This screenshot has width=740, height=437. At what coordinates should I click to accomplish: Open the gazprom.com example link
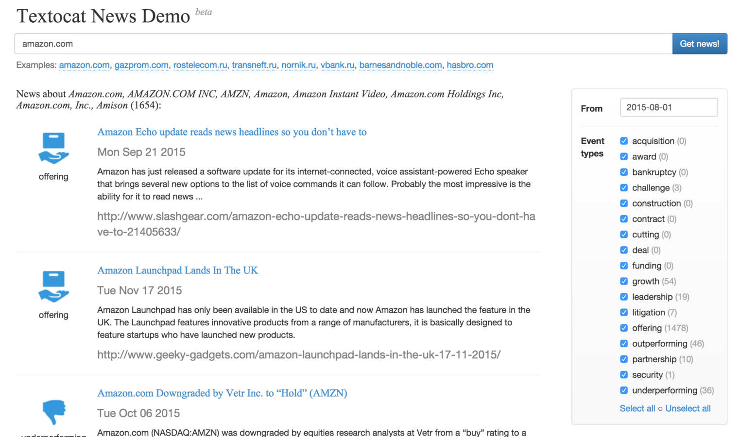click(x=141, y=65)
